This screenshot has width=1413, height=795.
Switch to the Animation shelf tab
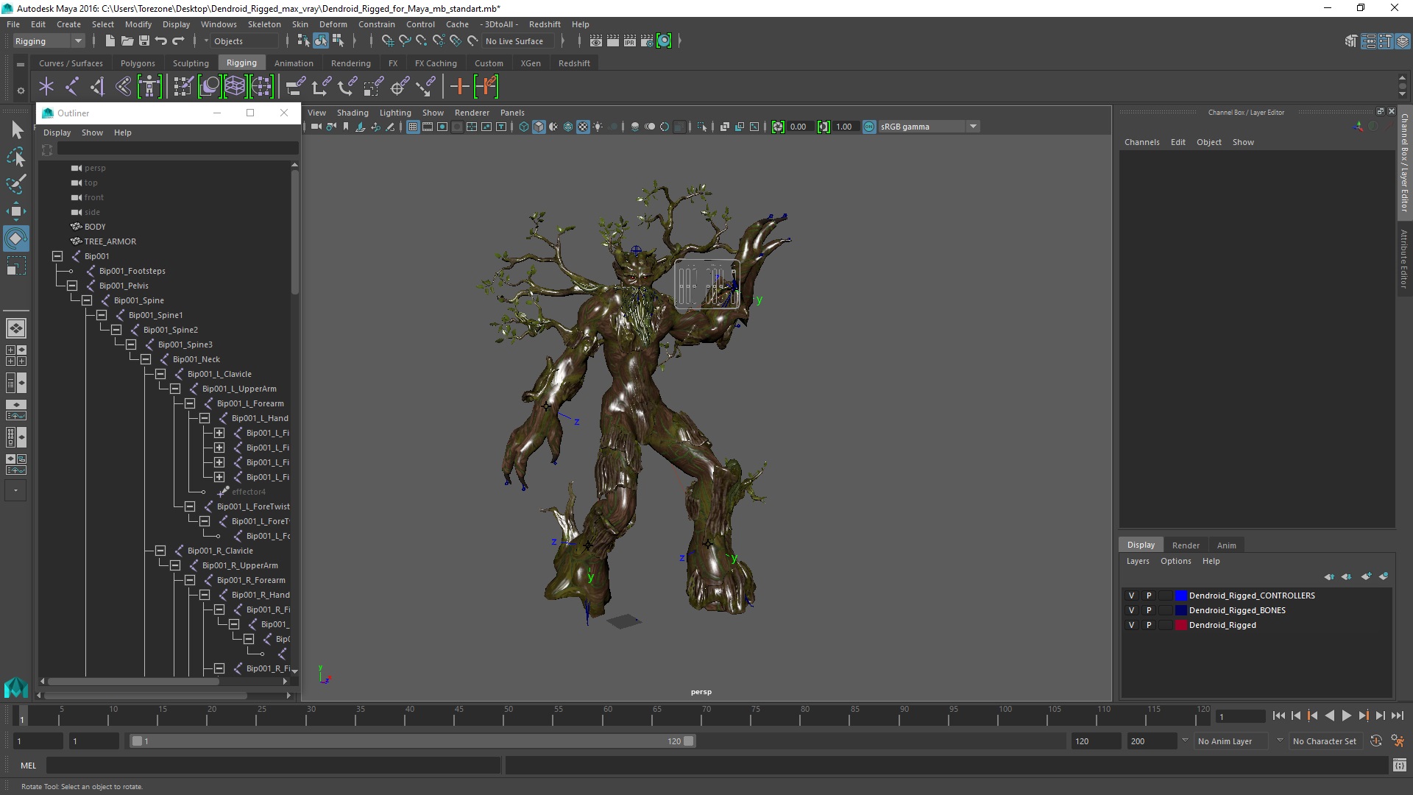click(294, 63)
